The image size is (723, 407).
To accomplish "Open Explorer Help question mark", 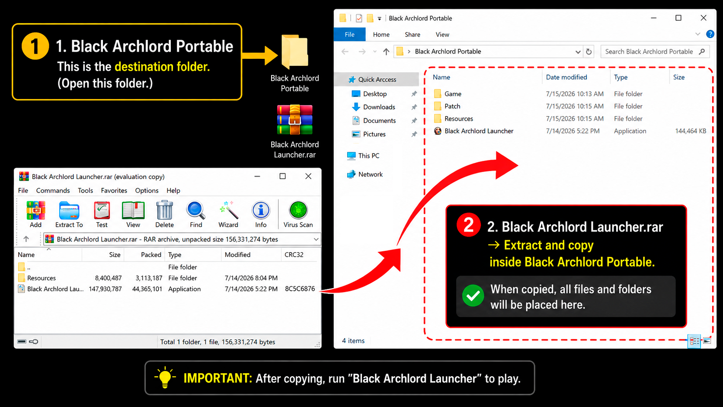I will 710,34.
